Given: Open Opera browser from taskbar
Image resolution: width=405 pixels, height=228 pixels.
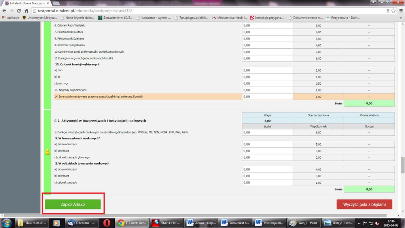Looking at the screenshot, I should [107, 223].
